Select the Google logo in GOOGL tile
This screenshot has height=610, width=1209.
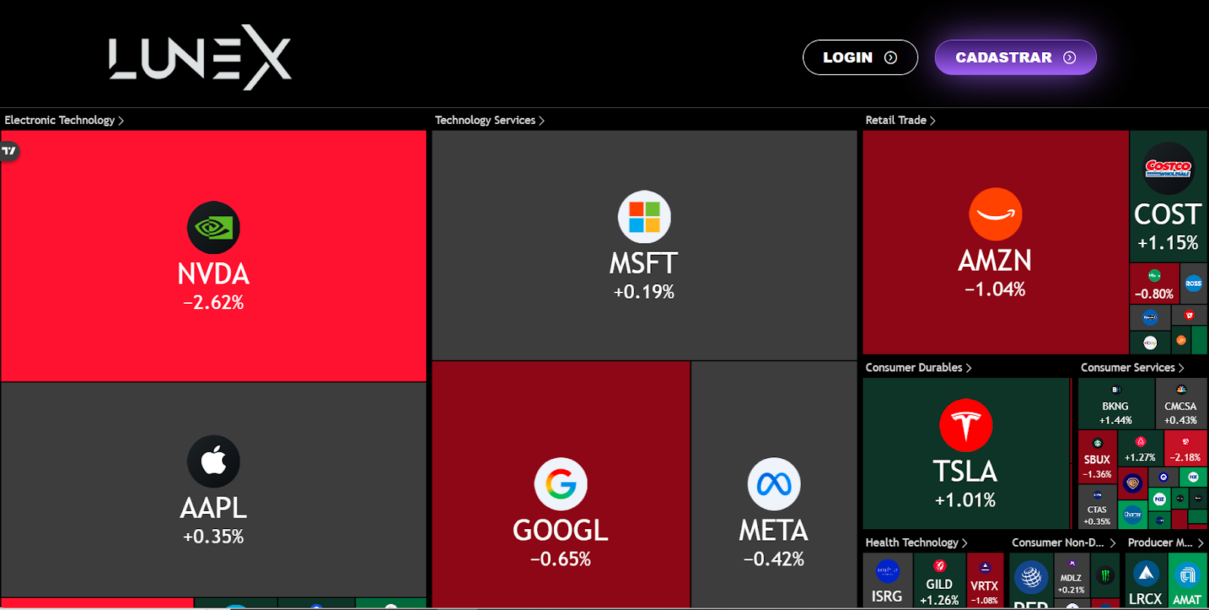[x=561, y=484]
